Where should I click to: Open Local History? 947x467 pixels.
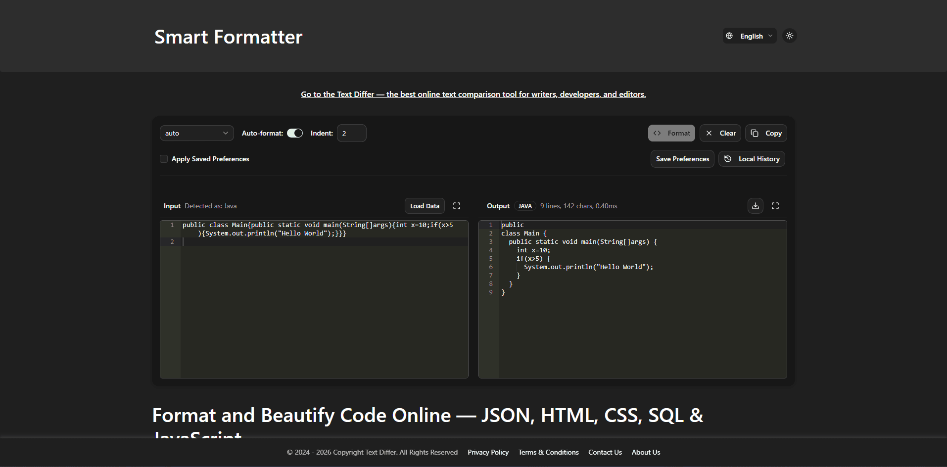click(752, 159)
